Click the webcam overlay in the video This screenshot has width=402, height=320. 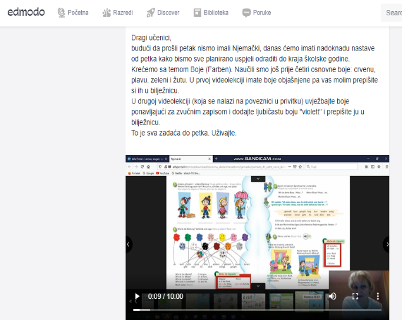click(x=359, y=295)
